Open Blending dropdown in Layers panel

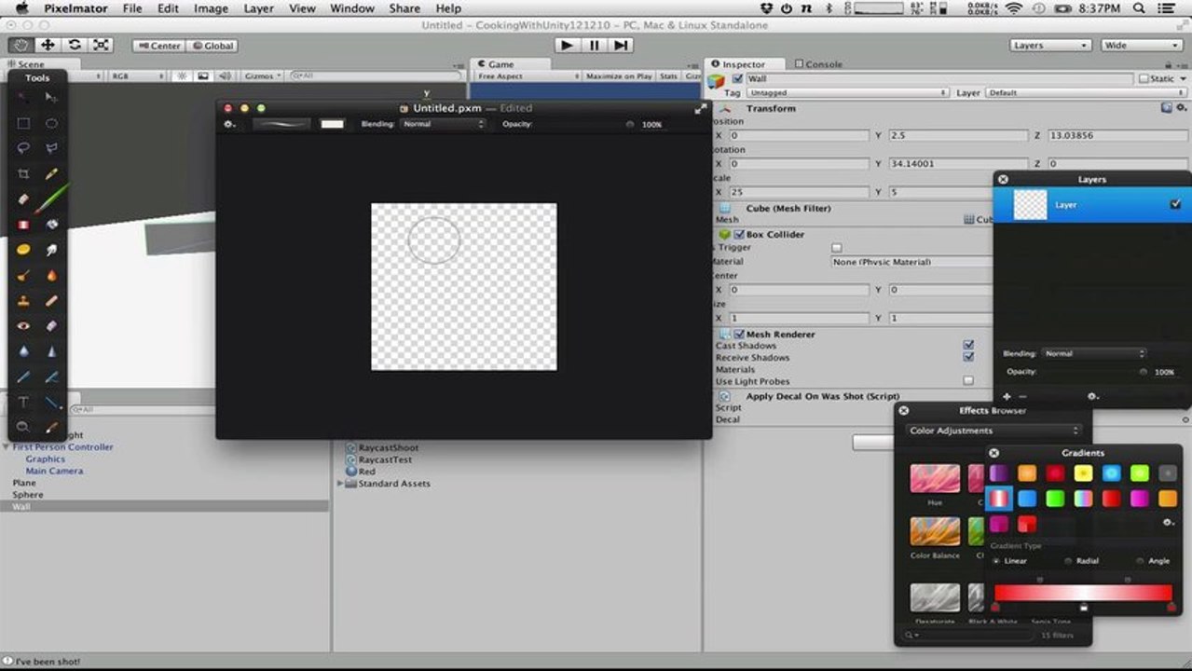point(1094,354)
